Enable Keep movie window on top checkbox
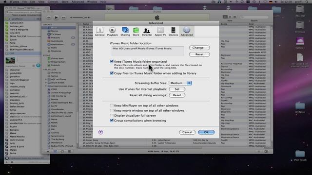The image size is (312, 175). [112, 110]
